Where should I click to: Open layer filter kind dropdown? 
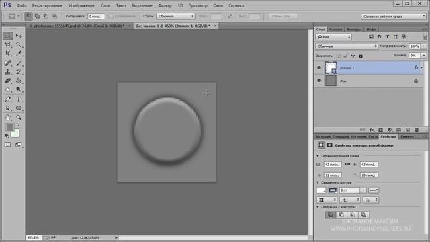pos(333,37)
